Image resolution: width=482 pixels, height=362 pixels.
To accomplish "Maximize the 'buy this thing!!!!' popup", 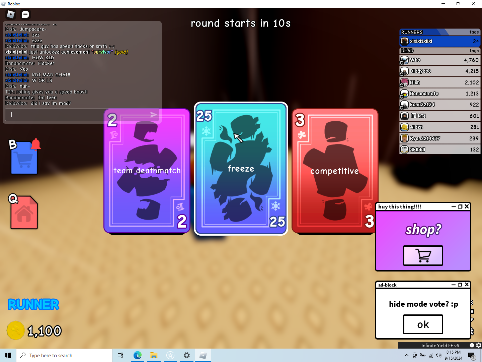I will click(x=460, y=206).
